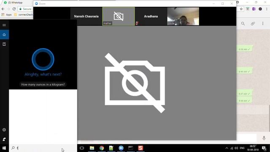270x152 pixels.
Task: Open Command Prompt from the taskbar
Action: [x=131, y=148]
